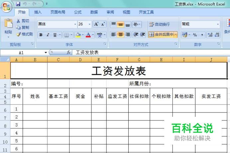Toggle Underline formatting

point(55,35)
